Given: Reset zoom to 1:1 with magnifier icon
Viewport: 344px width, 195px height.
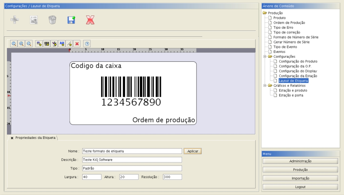Looking at the screenshot, I should point(14,44).
